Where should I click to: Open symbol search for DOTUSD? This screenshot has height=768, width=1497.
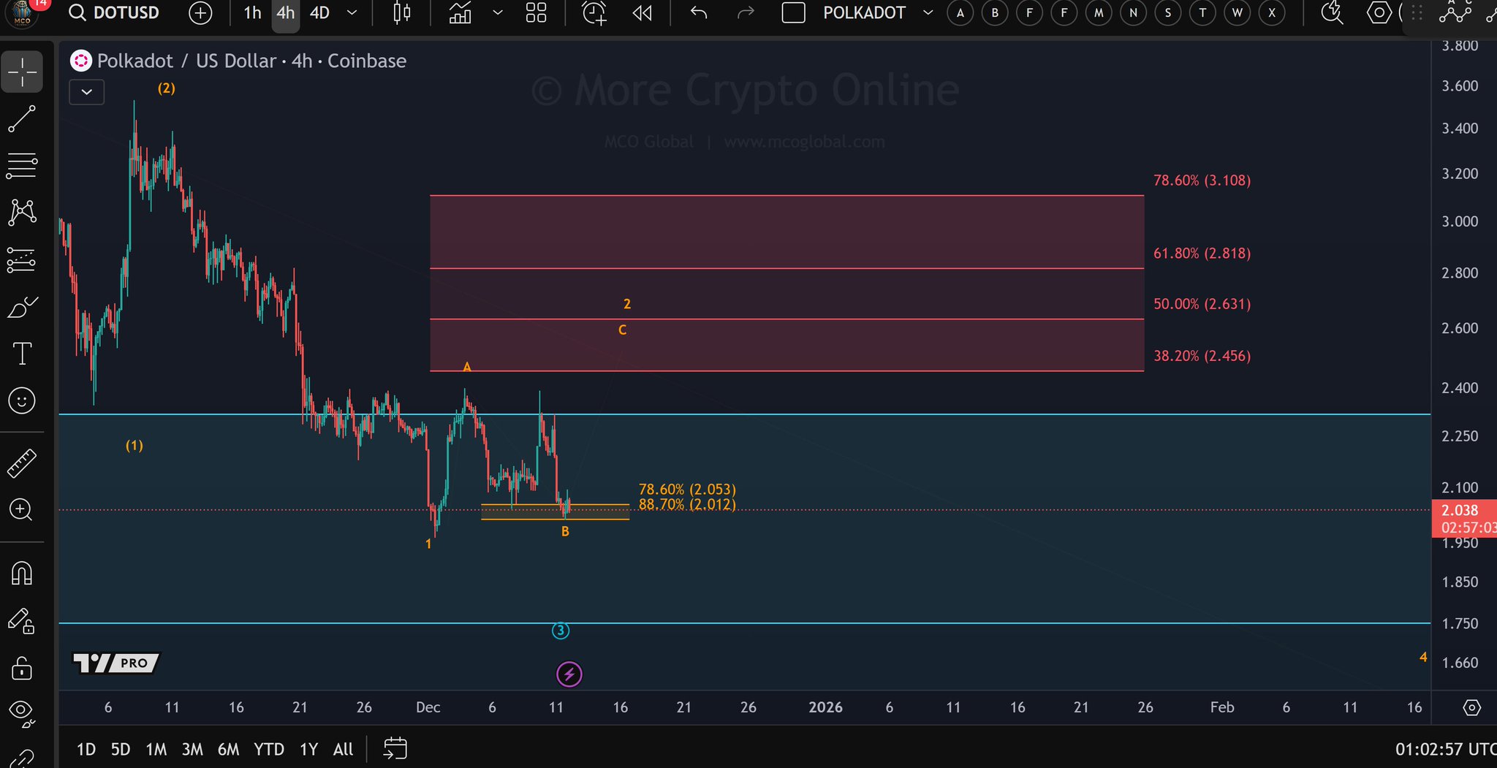click(115, 13)
